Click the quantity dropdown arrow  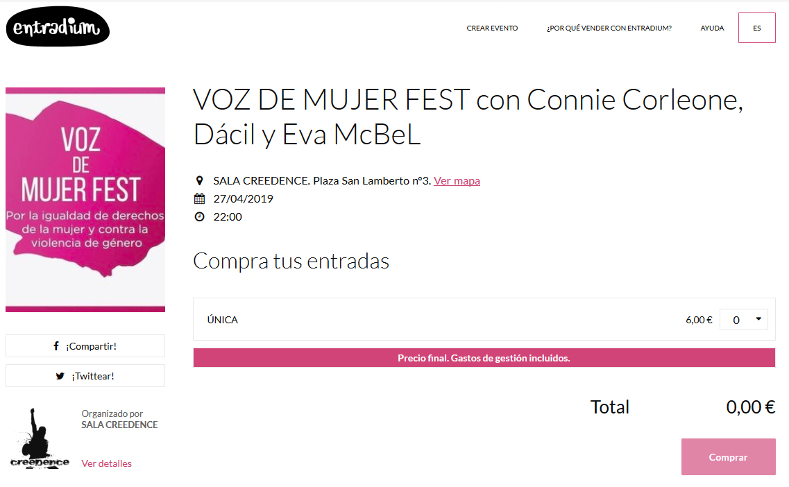pos(758,320)
